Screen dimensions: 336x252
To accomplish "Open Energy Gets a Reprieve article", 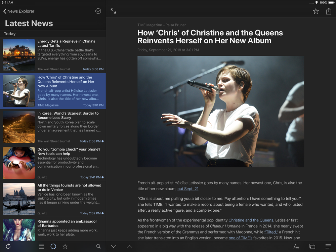I will coord(53,55).
